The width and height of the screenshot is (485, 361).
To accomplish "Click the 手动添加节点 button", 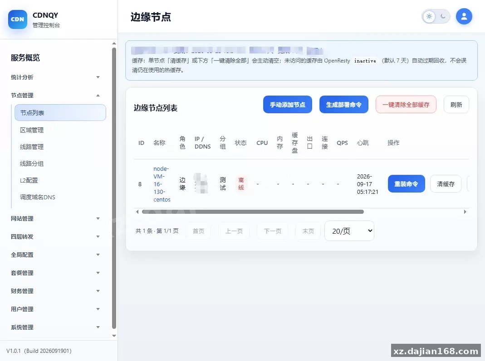I will tap(288, 105).
